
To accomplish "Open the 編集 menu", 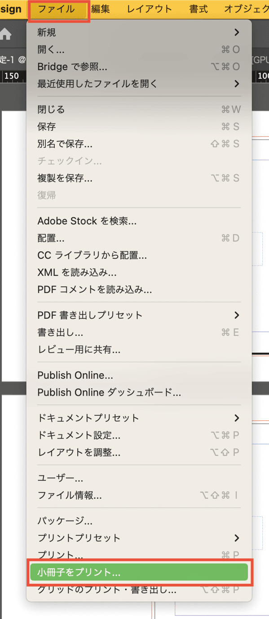I will tap(101, 9).
